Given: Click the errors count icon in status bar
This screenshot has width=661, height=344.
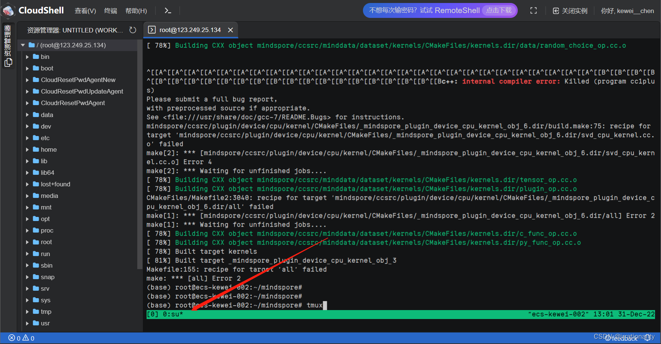Looking at the screenshot, I should coord(12,338).
